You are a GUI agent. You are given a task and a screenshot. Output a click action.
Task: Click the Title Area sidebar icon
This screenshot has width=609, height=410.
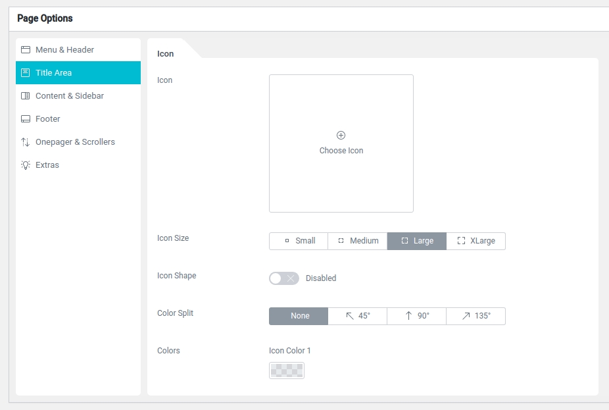[26, 73]
